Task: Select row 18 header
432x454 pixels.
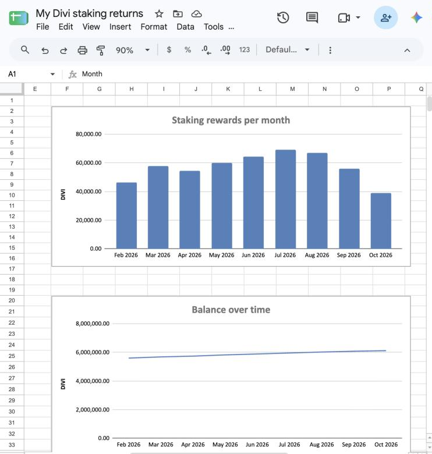Action: pyautogui.click(x=12, y=279)
